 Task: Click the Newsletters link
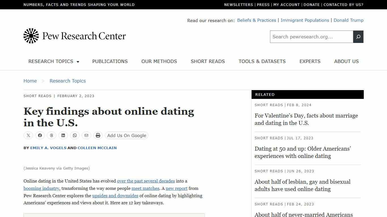pyautogui.click(x=239, y=5)
